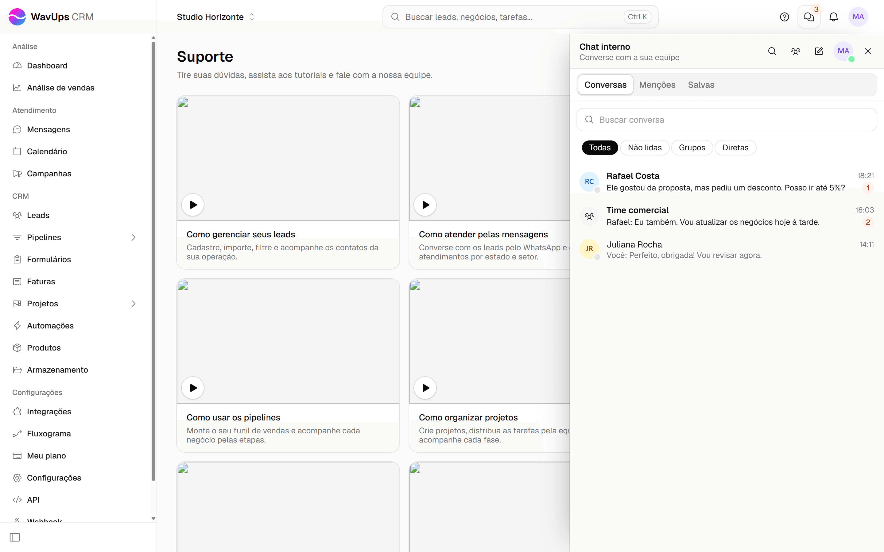This screenshot has width=884, height=552.
Task: Click the RC avatar of Rafael Costa
Action: point(589,182)
